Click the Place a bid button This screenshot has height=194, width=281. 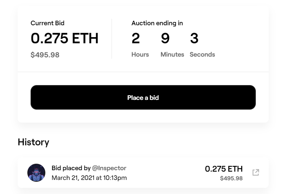pyautogui.click(x=143, y=97)
